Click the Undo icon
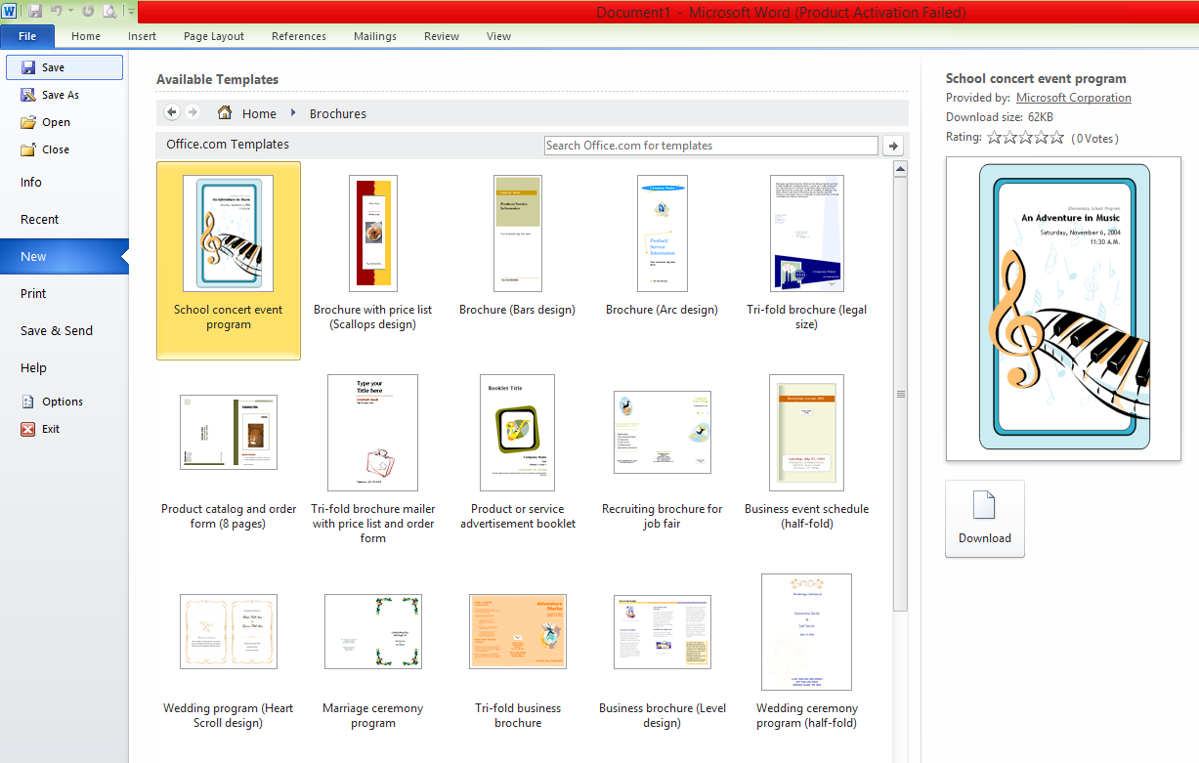Screen dimensions: 1199x763 tap(56, 11)
